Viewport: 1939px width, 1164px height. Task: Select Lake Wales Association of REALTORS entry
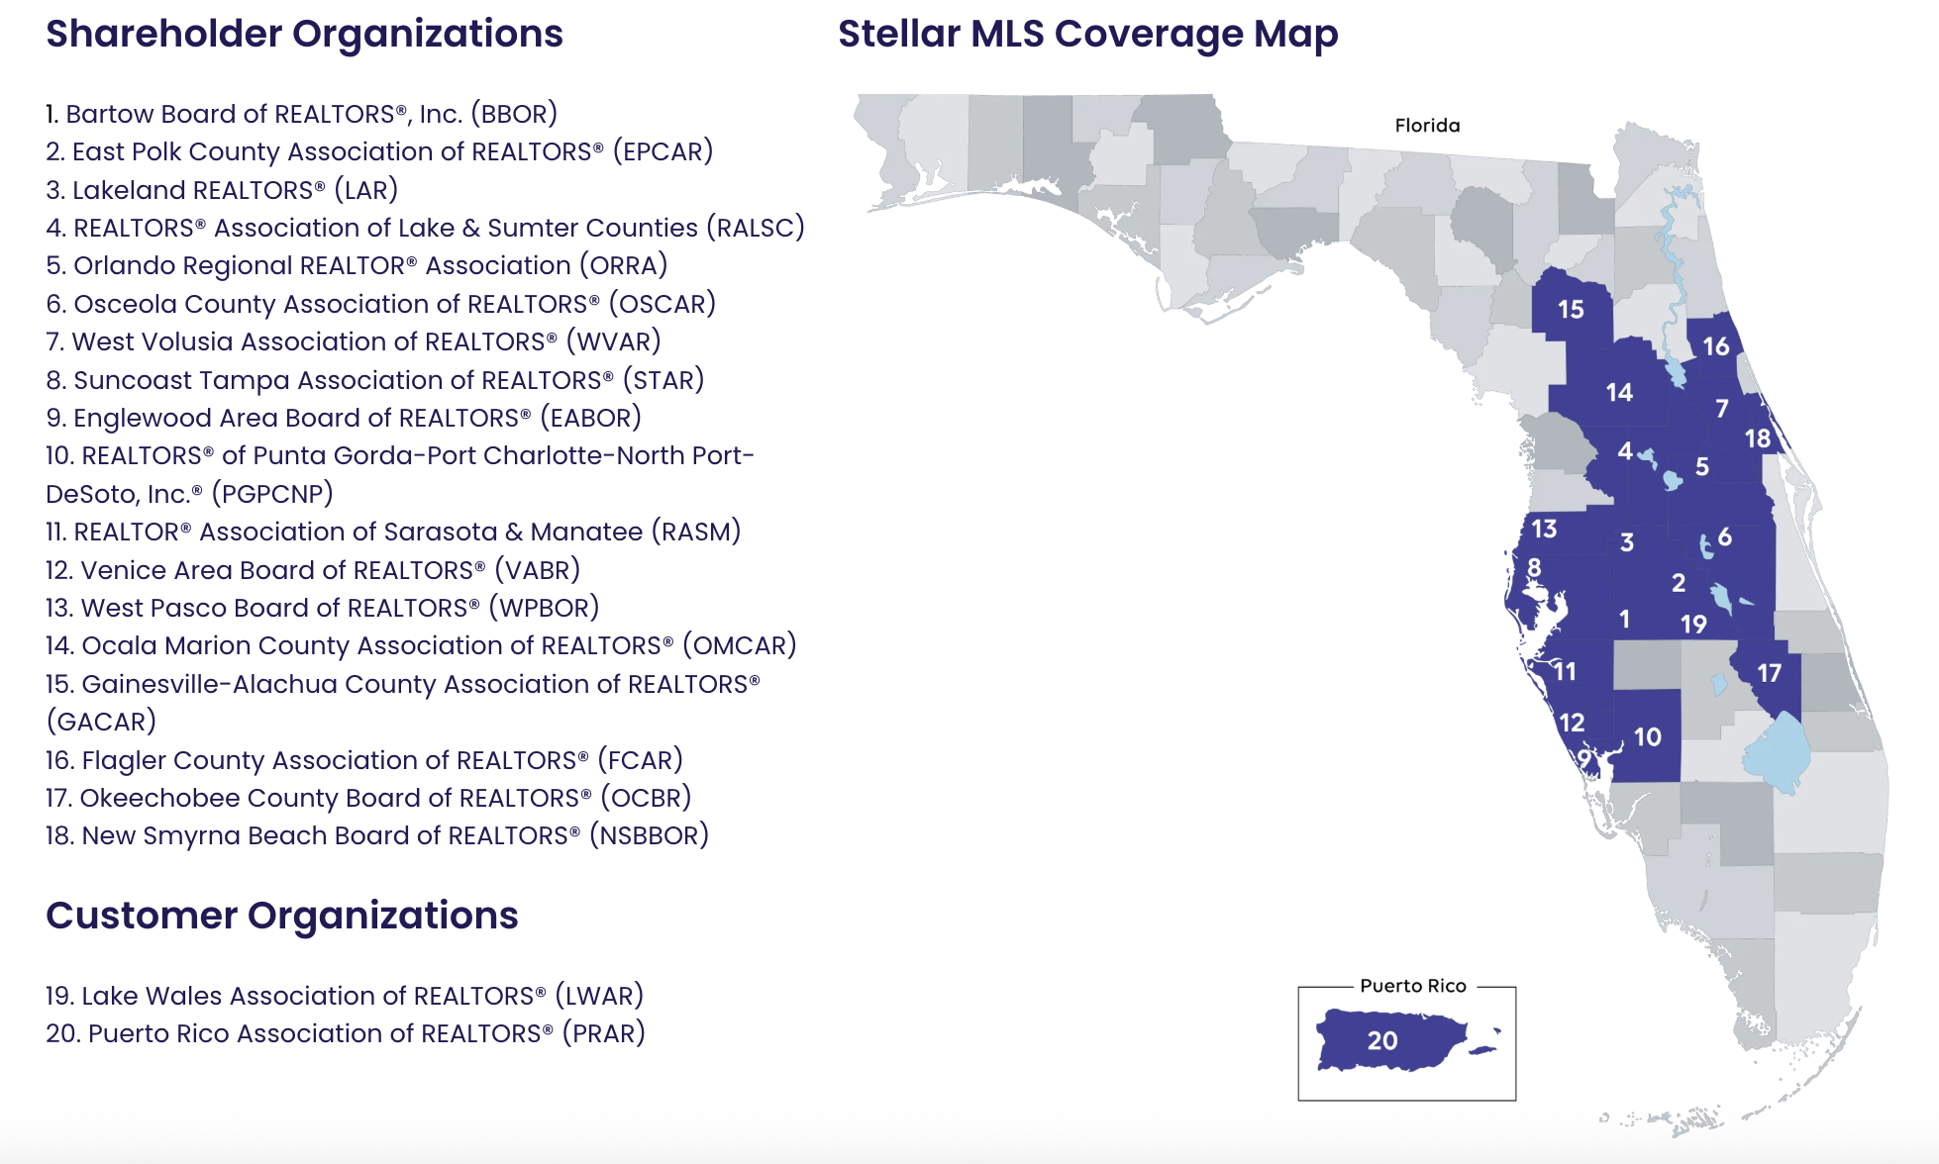coord(345,996)
